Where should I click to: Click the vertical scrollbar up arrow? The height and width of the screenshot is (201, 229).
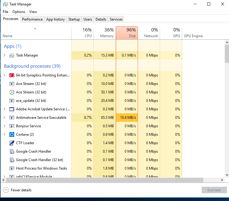pos(227,43)
